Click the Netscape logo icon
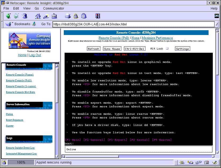The image size is (221, 168). tap(217, 16)
